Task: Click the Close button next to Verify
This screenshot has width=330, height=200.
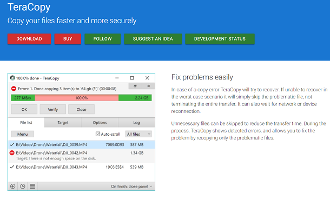Action: click(x=81, y=109)
